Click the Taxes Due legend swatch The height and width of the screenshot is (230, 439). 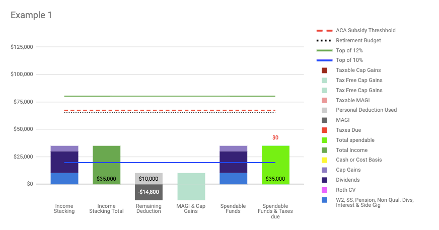[325, 130]
